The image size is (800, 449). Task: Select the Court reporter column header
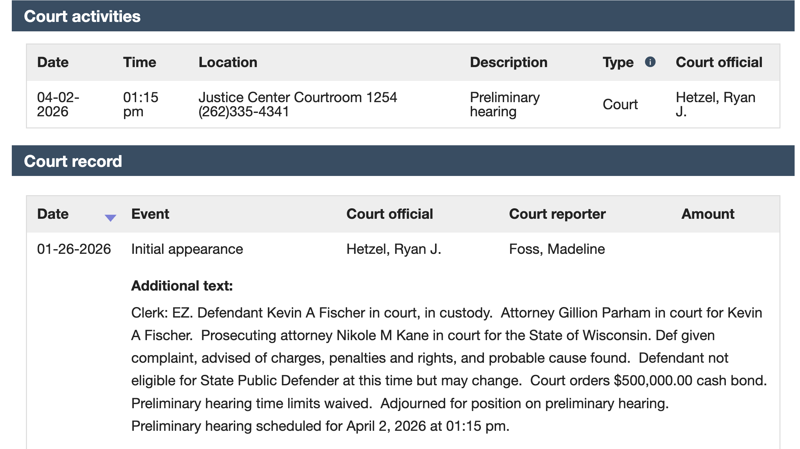tap(557, 214)
